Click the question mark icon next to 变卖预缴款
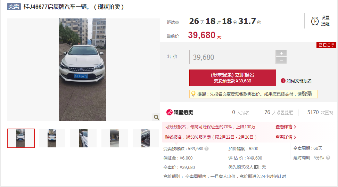 (x=206, y=149)
